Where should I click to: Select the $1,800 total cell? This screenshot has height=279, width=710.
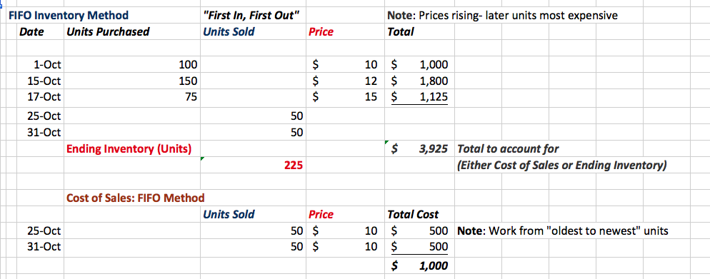click(420, 81)
